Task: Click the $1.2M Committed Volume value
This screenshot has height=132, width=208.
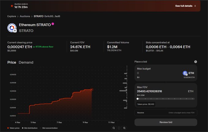Action: (x=112, y=47)
